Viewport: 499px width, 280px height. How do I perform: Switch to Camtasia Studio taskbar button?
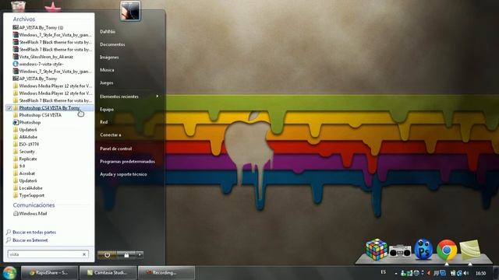[108, 273]
